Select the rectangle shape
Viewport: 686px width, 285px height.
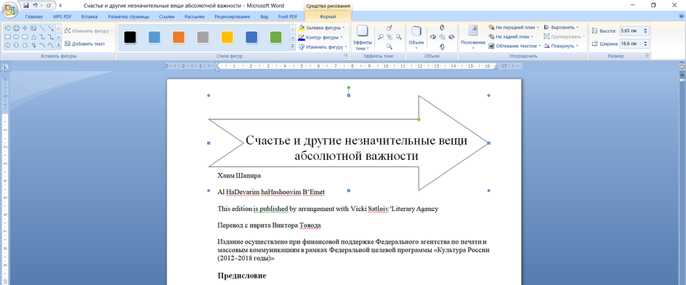[x=8, y=37]
